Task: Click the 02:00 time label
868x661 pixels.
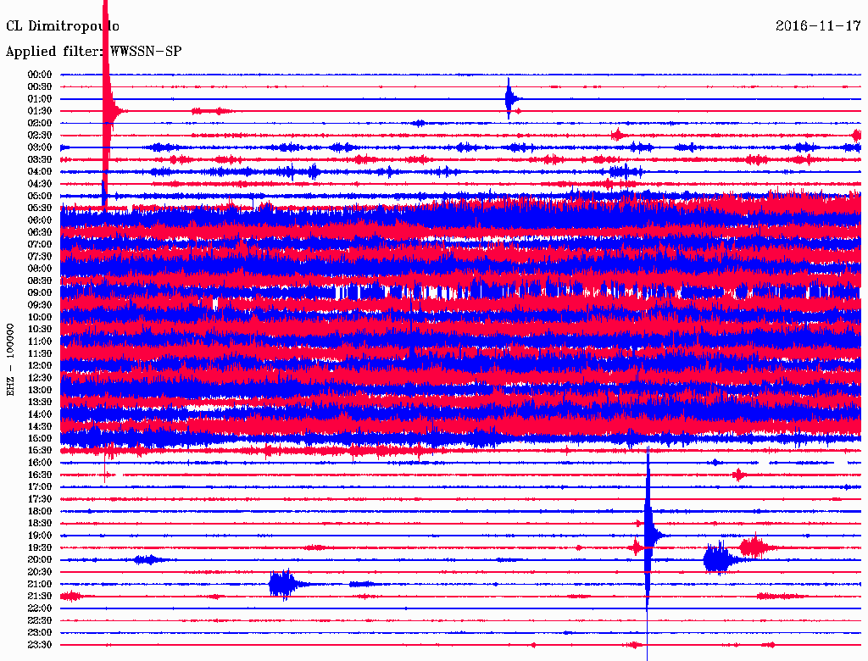Action: (40, 124)
